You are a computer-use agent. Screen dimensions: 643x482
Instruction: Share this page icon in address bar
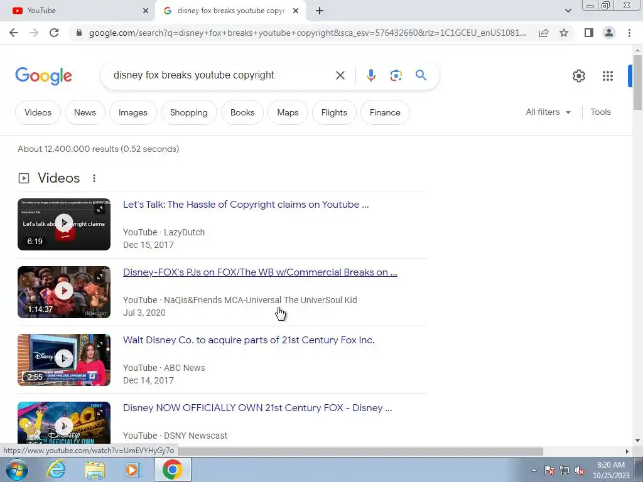[x=544, y=33]
